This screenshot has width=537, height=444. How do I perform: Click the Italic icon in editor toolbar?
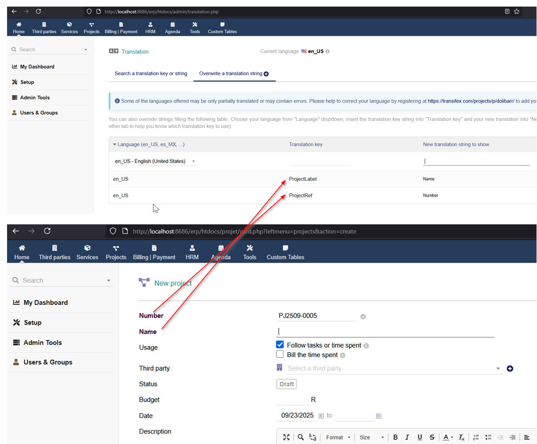coord(407,437)
